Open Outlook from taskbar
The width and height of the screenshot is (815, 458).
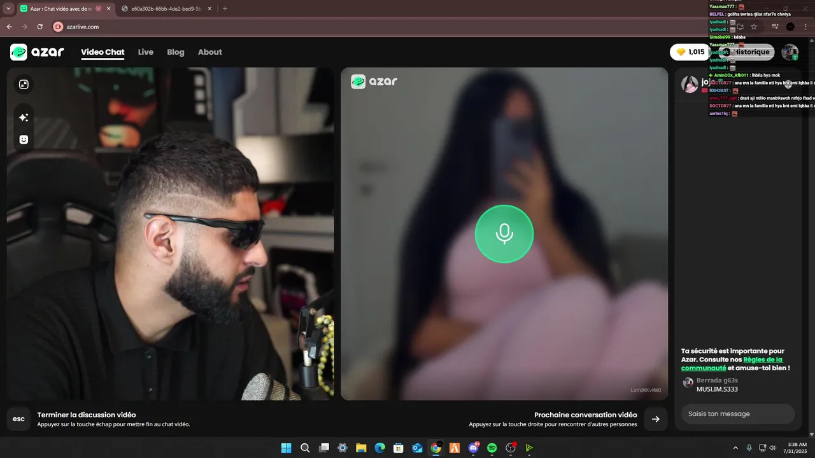(x=417, y=448)
